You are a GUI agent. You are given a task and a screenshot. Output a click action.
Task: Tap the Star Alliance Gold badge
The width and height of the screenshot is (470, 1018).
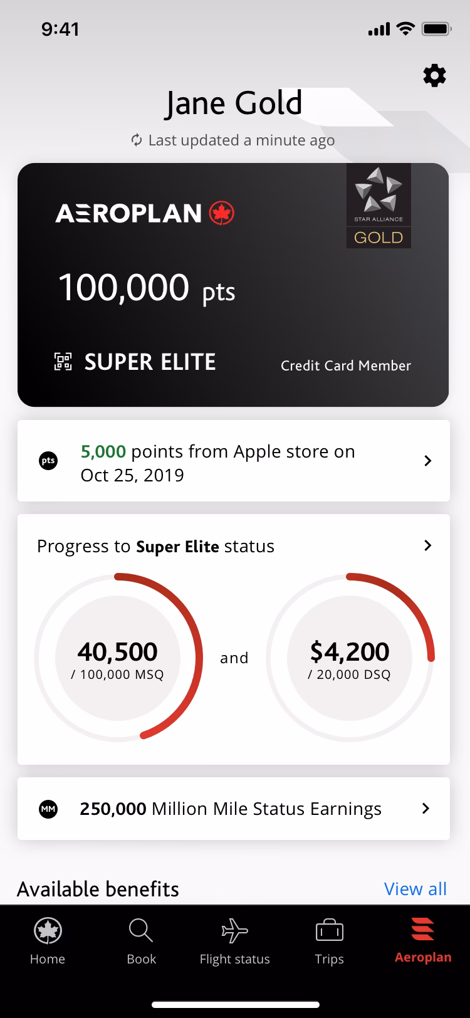379,206
